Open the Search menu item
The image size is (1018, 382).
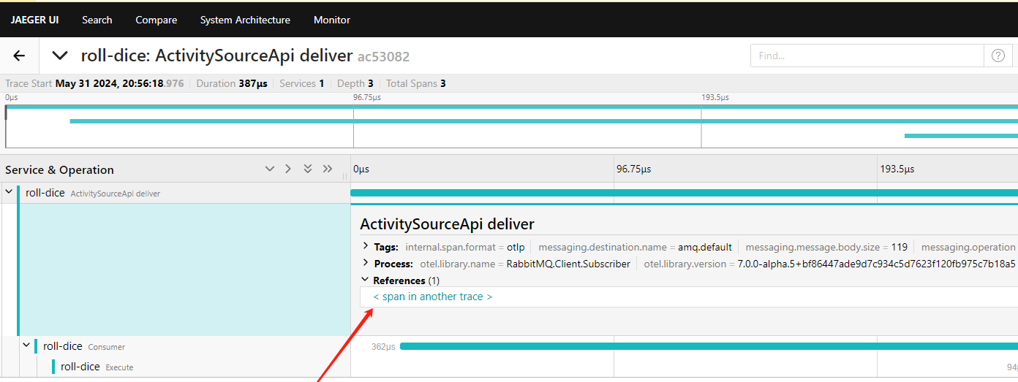point(97,20)
